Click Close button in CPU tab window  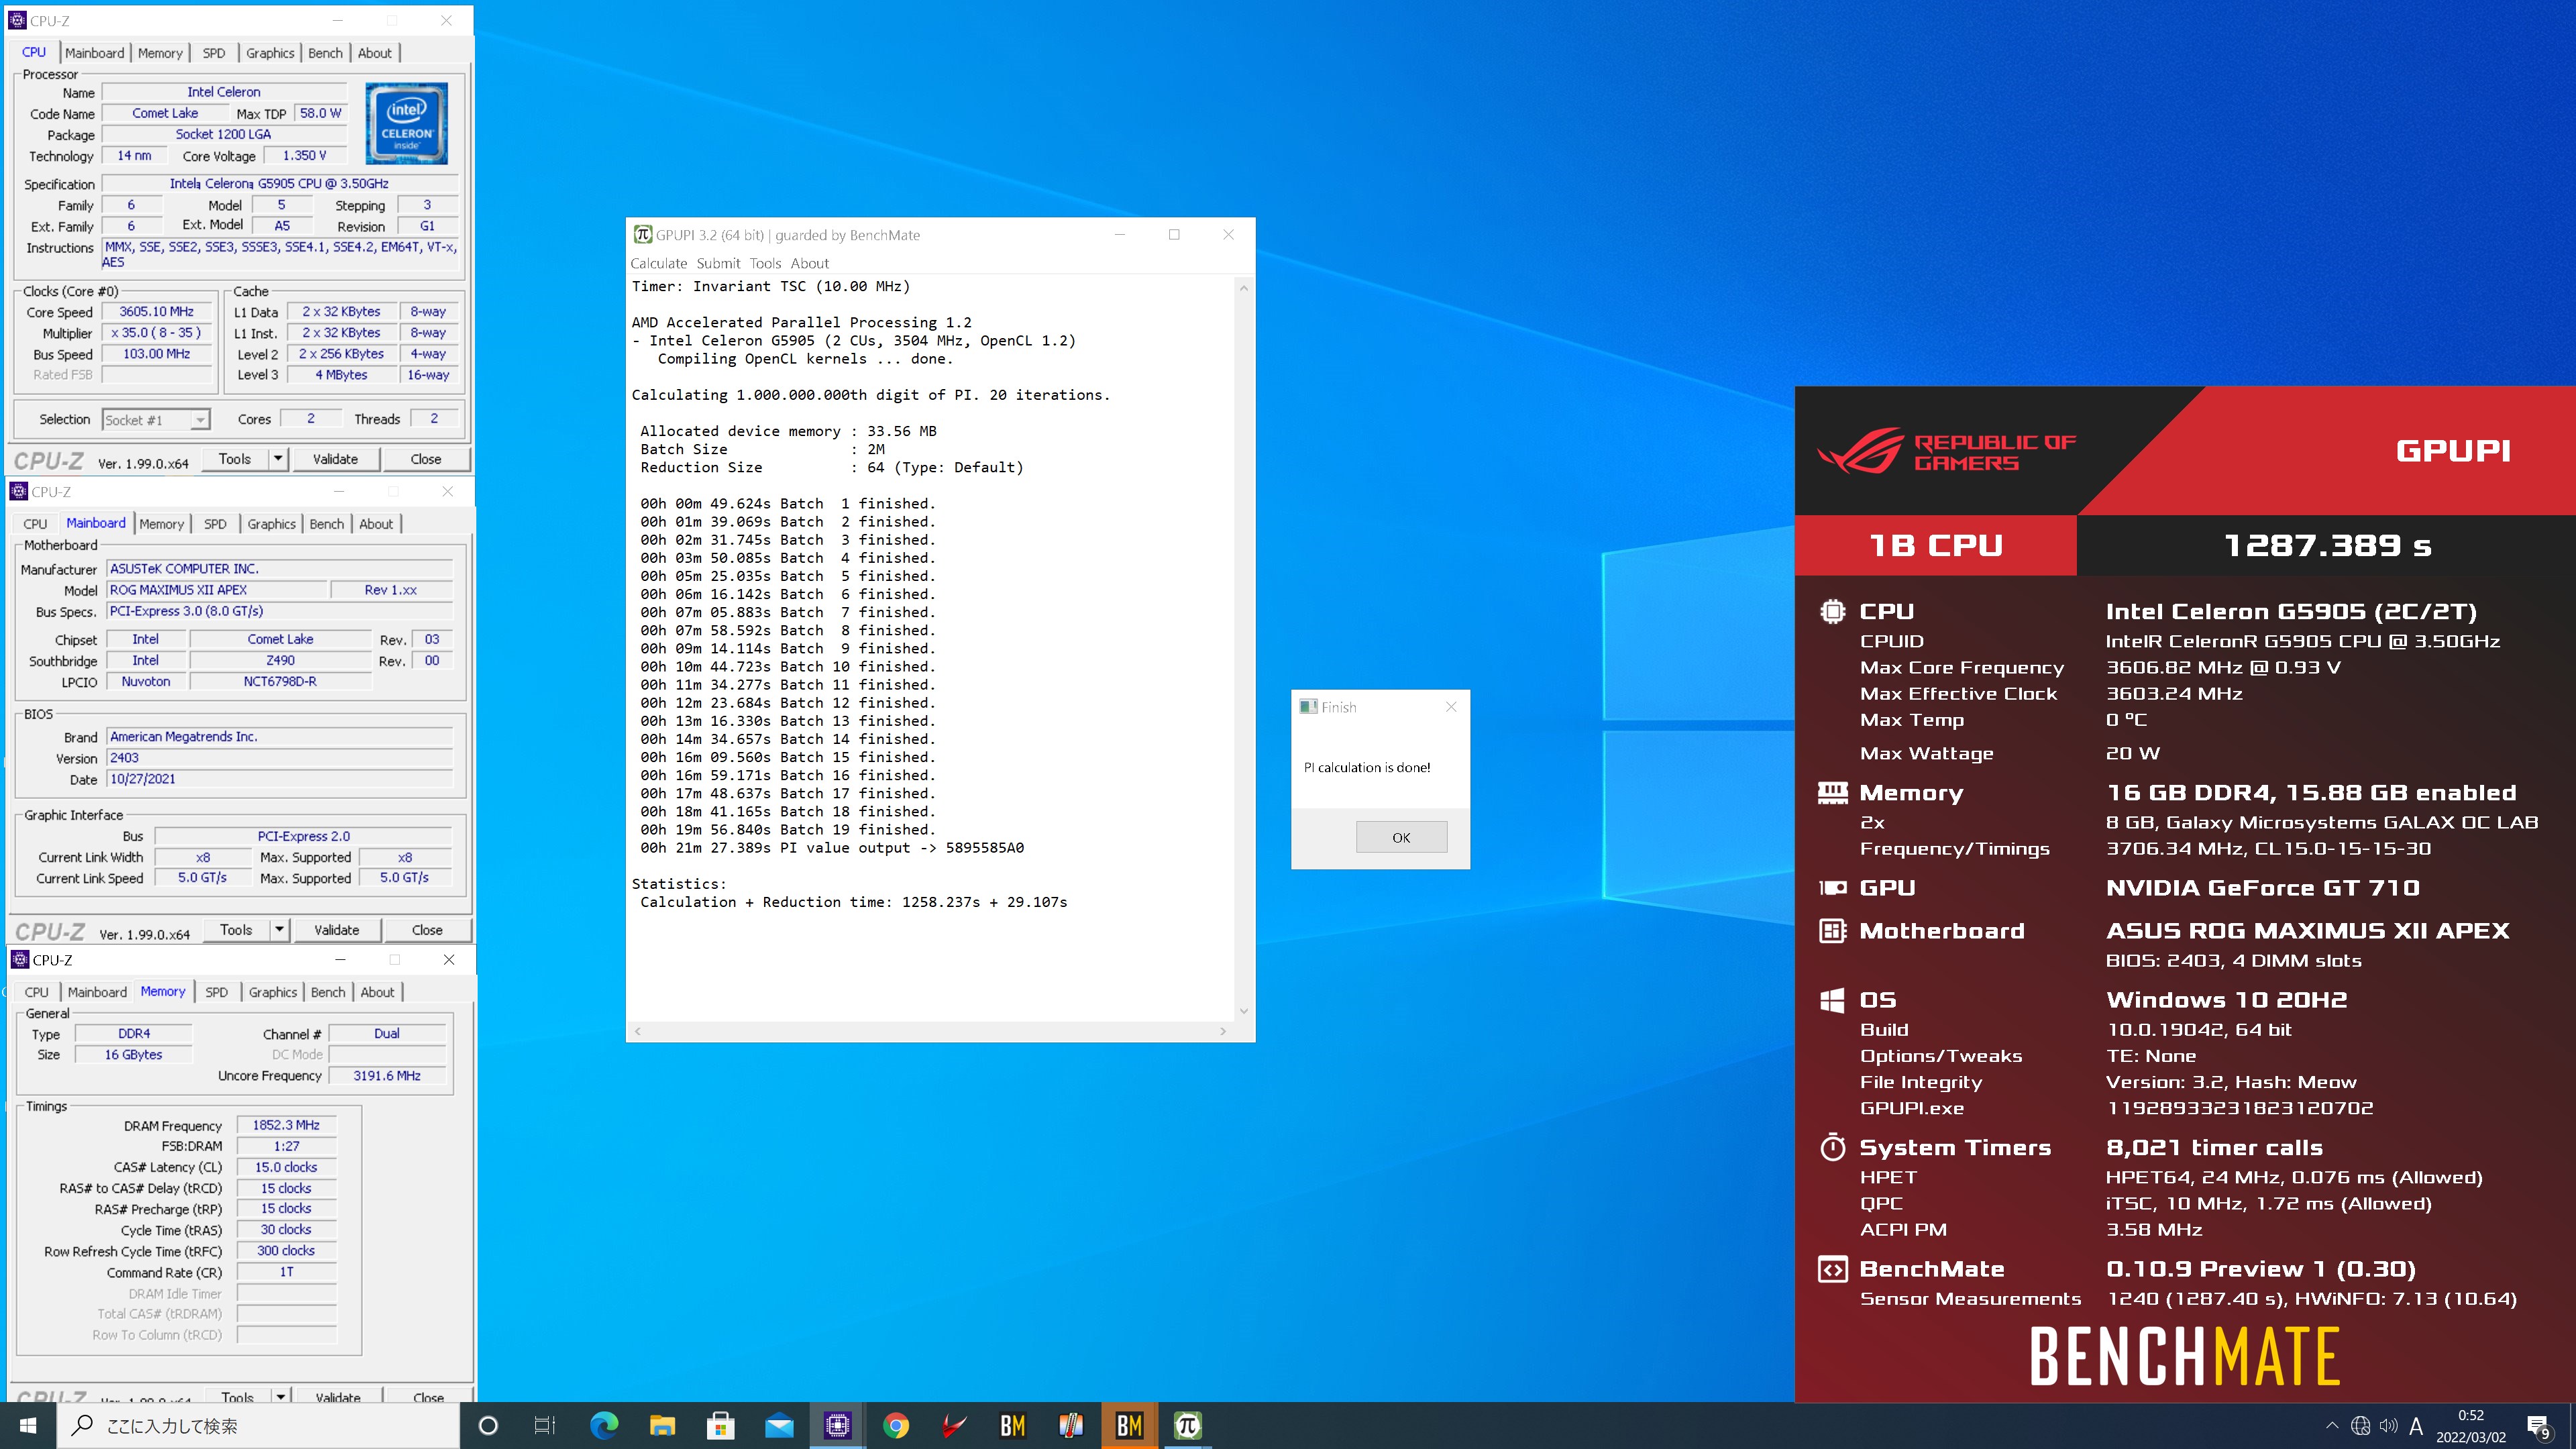[425, 459]
